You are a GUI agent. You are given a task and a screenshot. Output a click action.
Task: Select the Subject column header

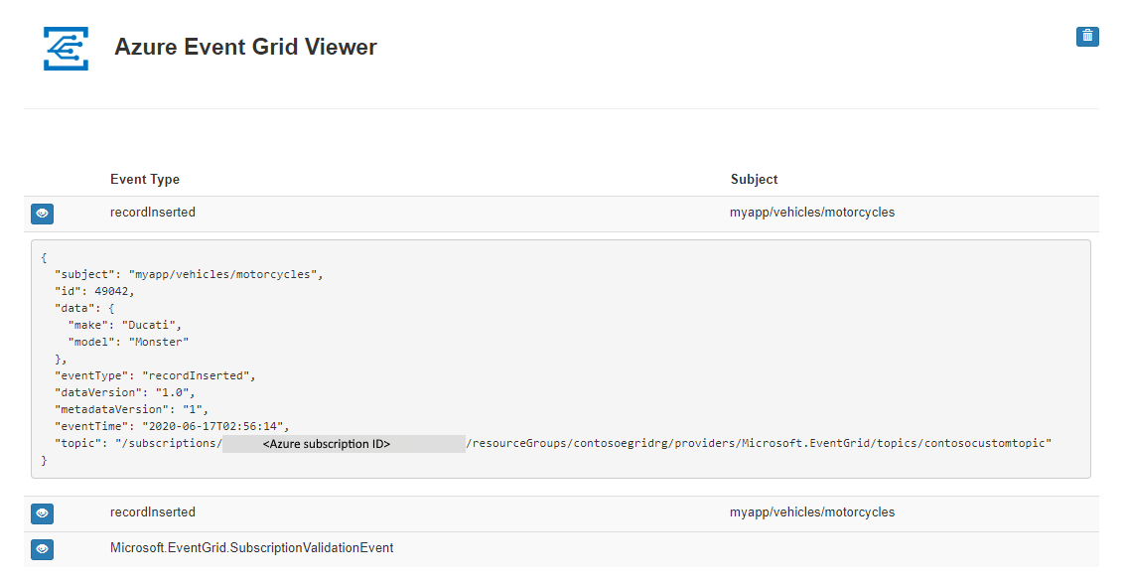point(754,179)
